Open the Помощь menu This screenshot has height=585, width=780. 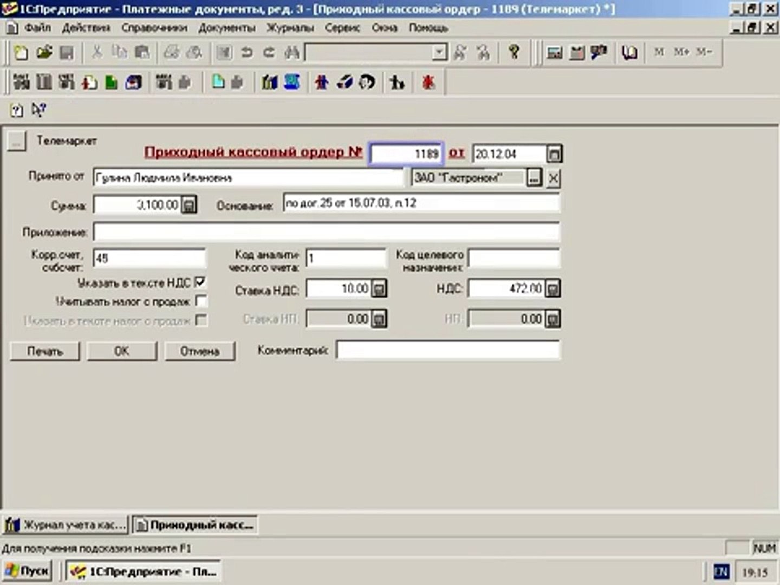pyautogui.click(x=428, y=28)
